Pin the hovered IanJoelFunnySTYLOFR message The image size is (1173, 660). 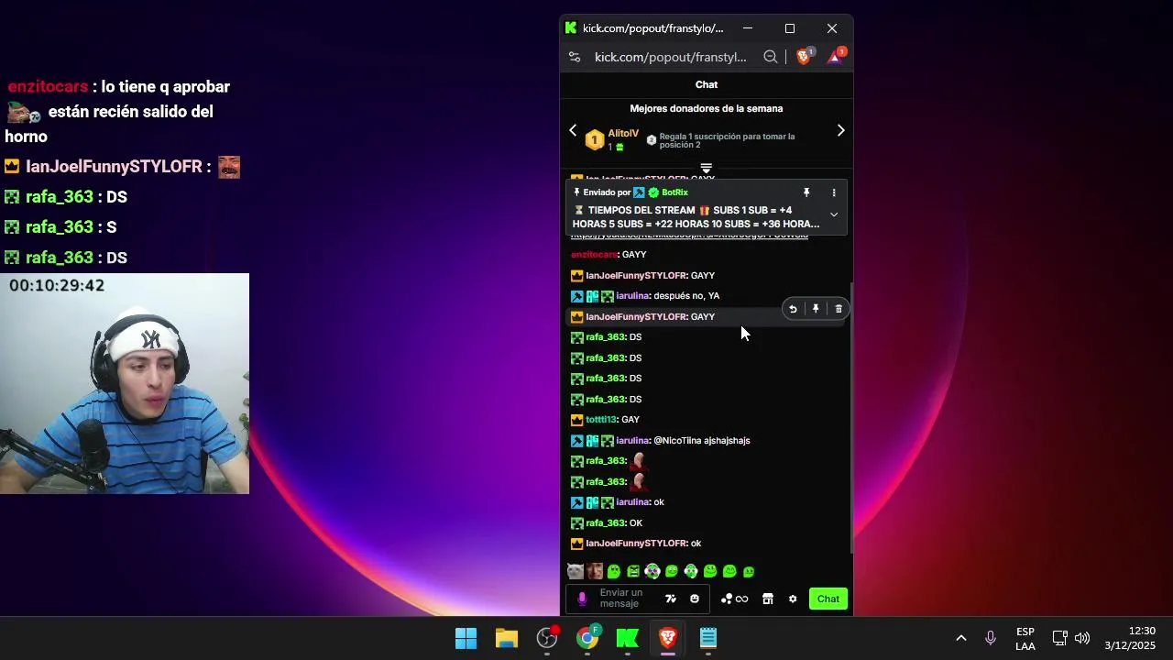click(816, 310)
